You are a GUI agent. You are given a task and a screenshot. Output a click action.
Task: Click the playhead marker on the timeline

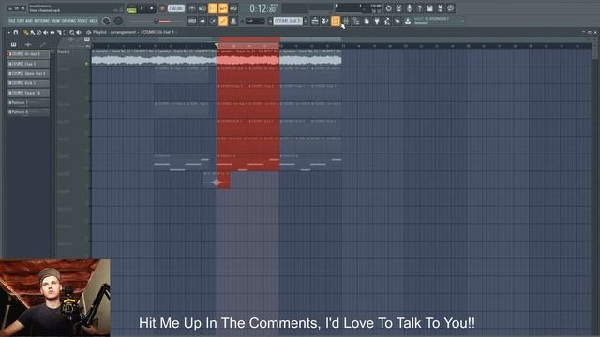point(217,45)
